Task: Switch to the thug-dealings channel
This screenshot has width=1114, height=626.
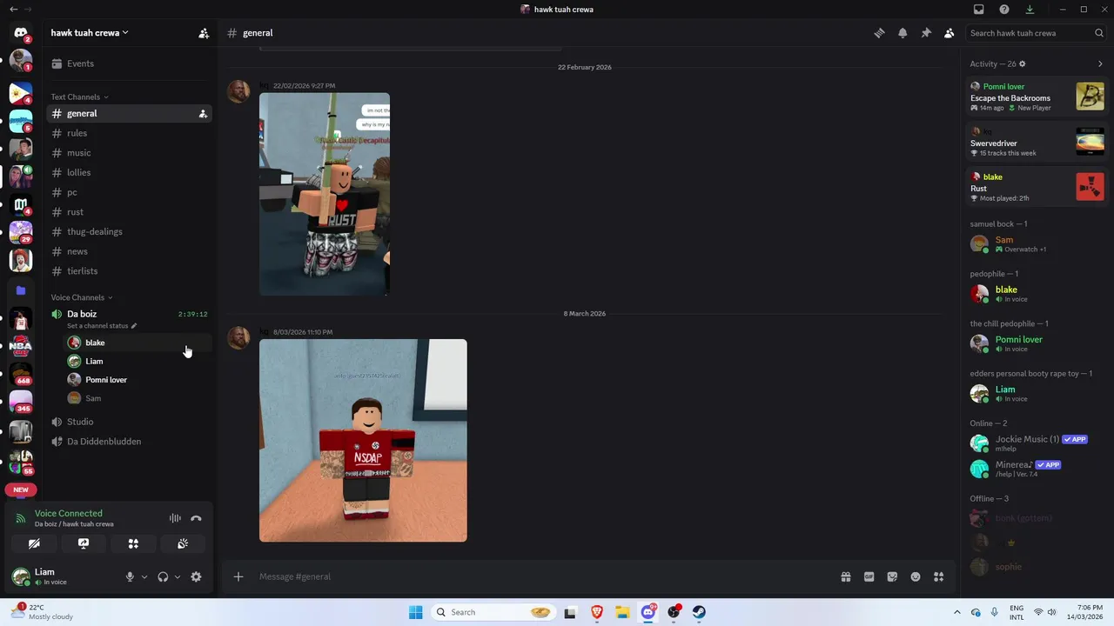Action: click(129, 232)
